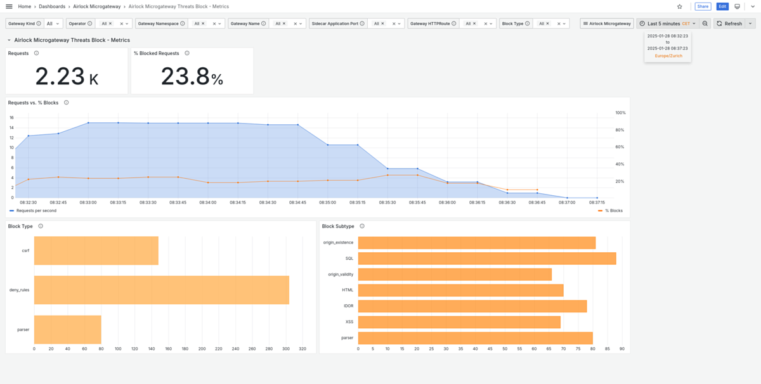Open the Gateway Kind dropdown
Image resolution: width=761 pixels, height=384 pixels.
[54, 23]
